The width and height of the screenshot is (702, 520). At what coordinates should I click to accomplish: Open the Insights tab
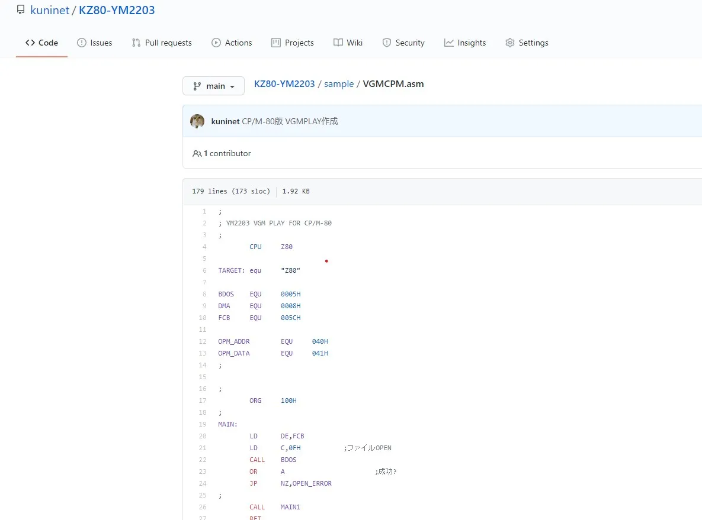pos(464,43)
